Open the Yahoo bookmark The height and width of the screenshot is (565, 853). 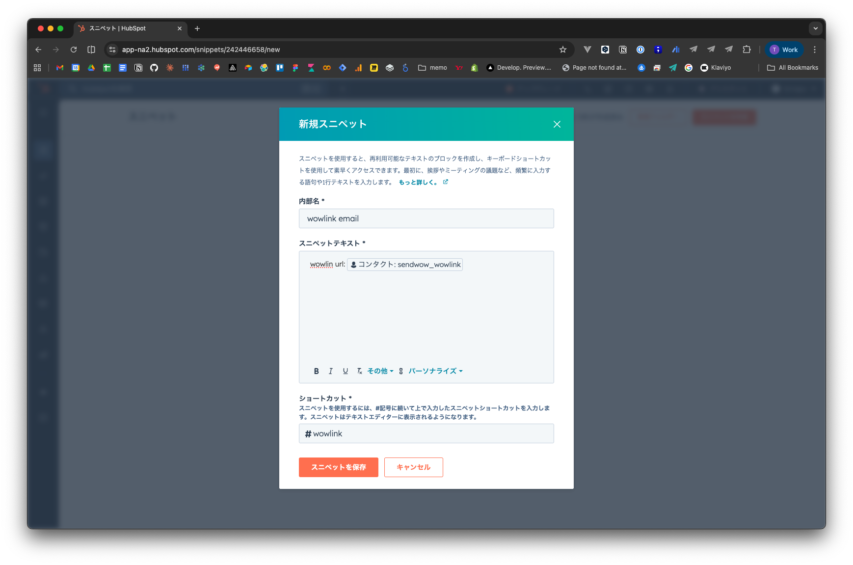[459, 68]
